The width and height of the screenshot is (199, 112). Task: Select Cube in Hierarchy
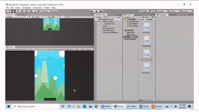[105, 26]
